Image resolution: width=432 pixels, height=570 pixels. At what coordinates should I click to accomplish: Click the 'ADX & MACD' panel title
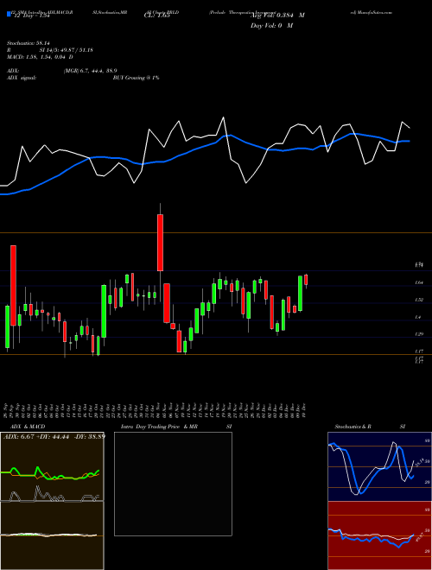coord(28,427)
